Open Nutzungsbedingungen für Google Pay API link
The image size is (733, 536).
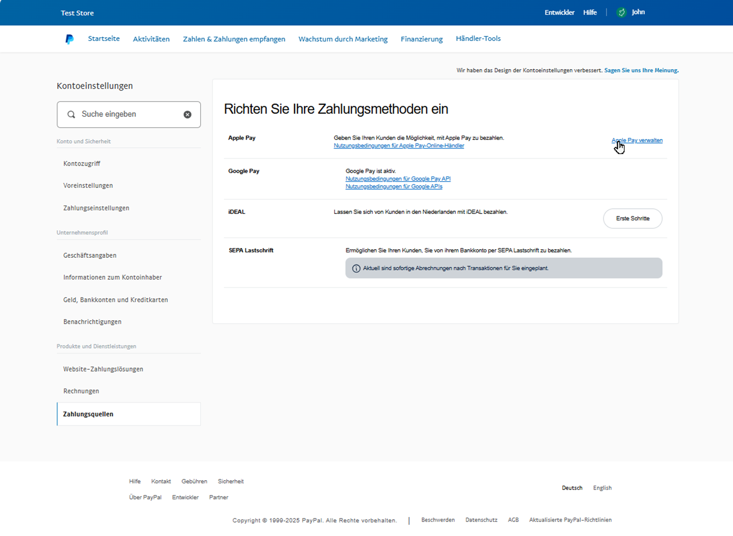(397, 179)
